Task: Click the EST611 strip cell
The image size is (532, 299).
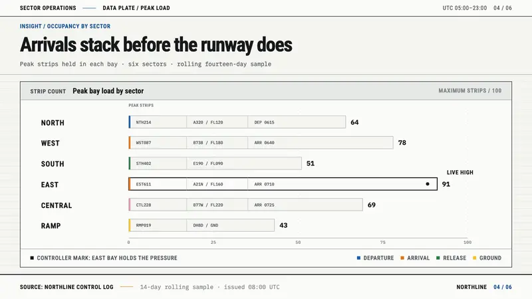Action: click(158, 184)
